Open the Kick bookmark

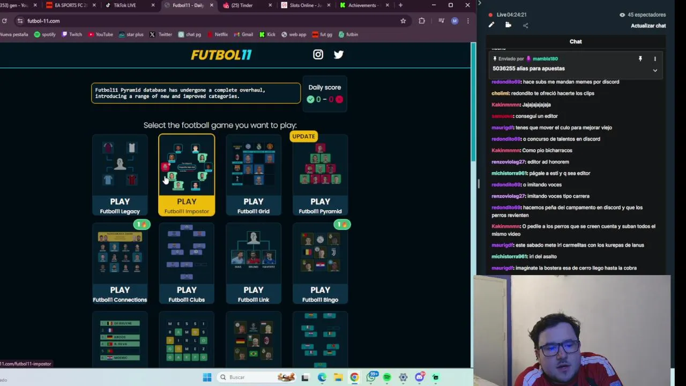(x=267, y=34)
